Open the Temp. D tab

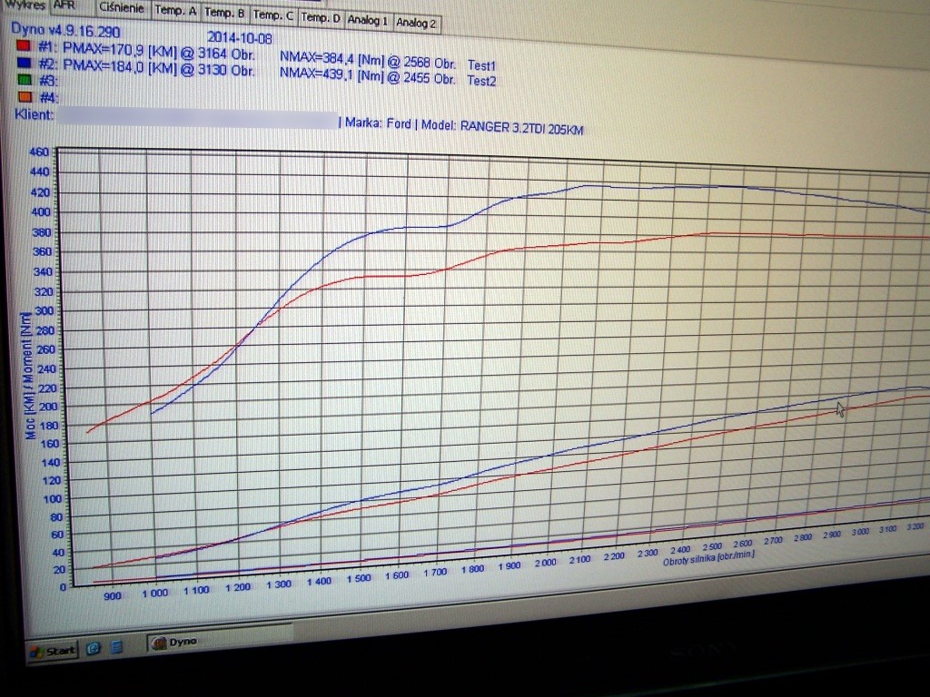pos(321,17)
